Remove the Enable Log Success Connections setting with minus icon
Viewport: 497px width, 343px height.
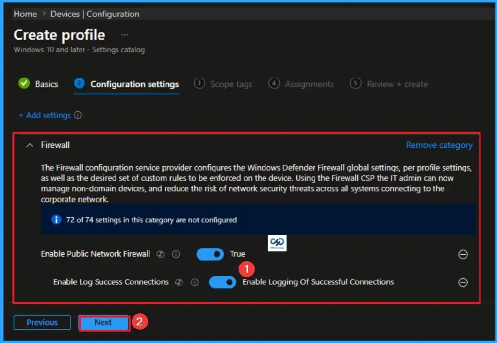pos(462,282)
